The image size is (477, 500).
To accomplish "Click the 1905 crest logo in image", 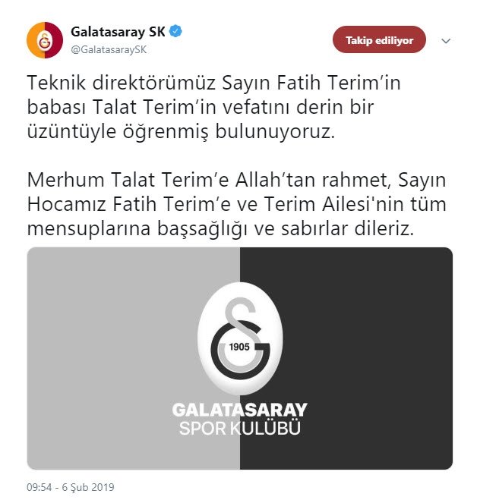I will click(240, 338).
